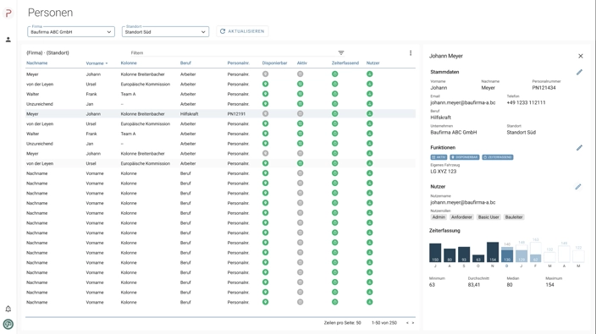This screenshot has height=334, width=596.
Task: Click the chart bar labeled 63
Action: [x=478, y=259]
